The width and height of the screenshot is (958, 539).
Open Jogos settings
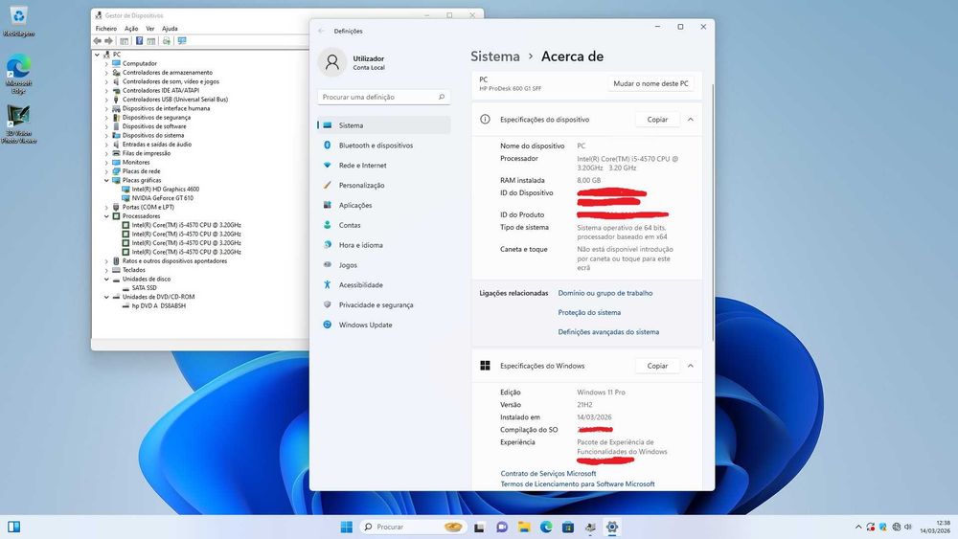(384, 265)
